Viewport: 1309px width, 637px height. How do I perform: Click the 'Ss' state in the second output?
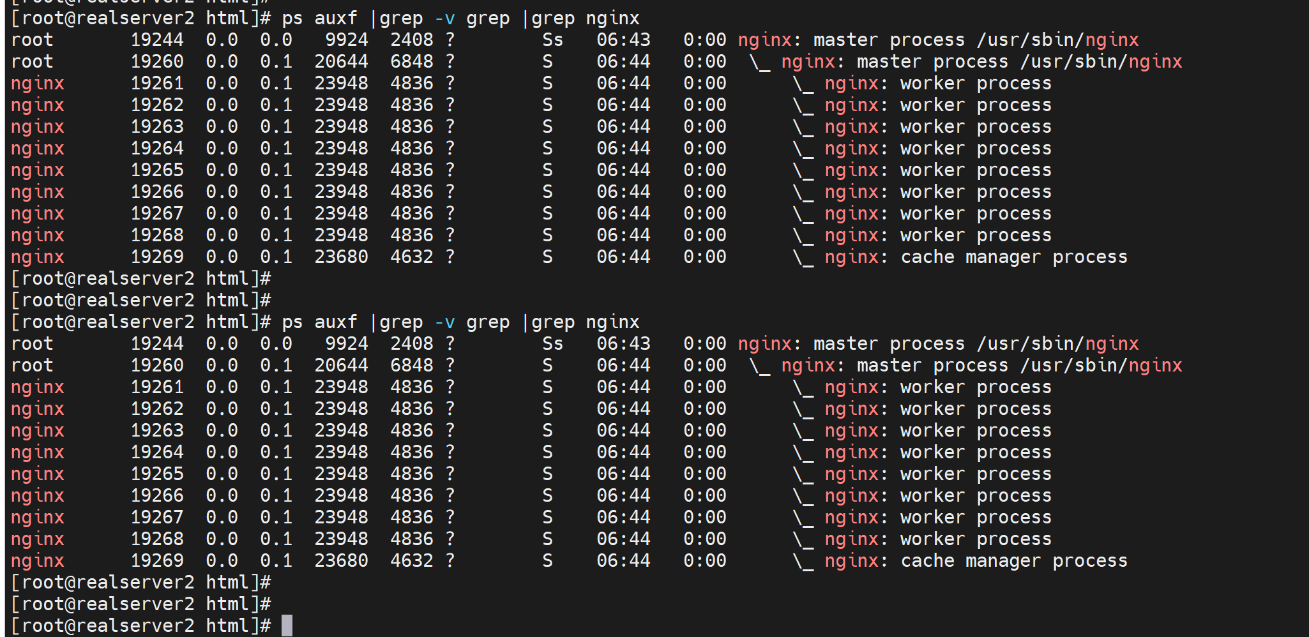point(552,343)
